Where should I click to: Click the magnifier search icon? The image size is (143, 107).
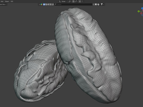(x=55, y=4)
